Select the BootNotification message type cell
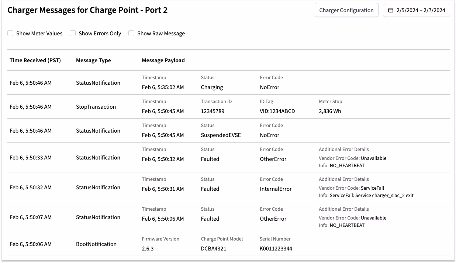The width and height of the screenshot is (456, 263). click(96, 244)
